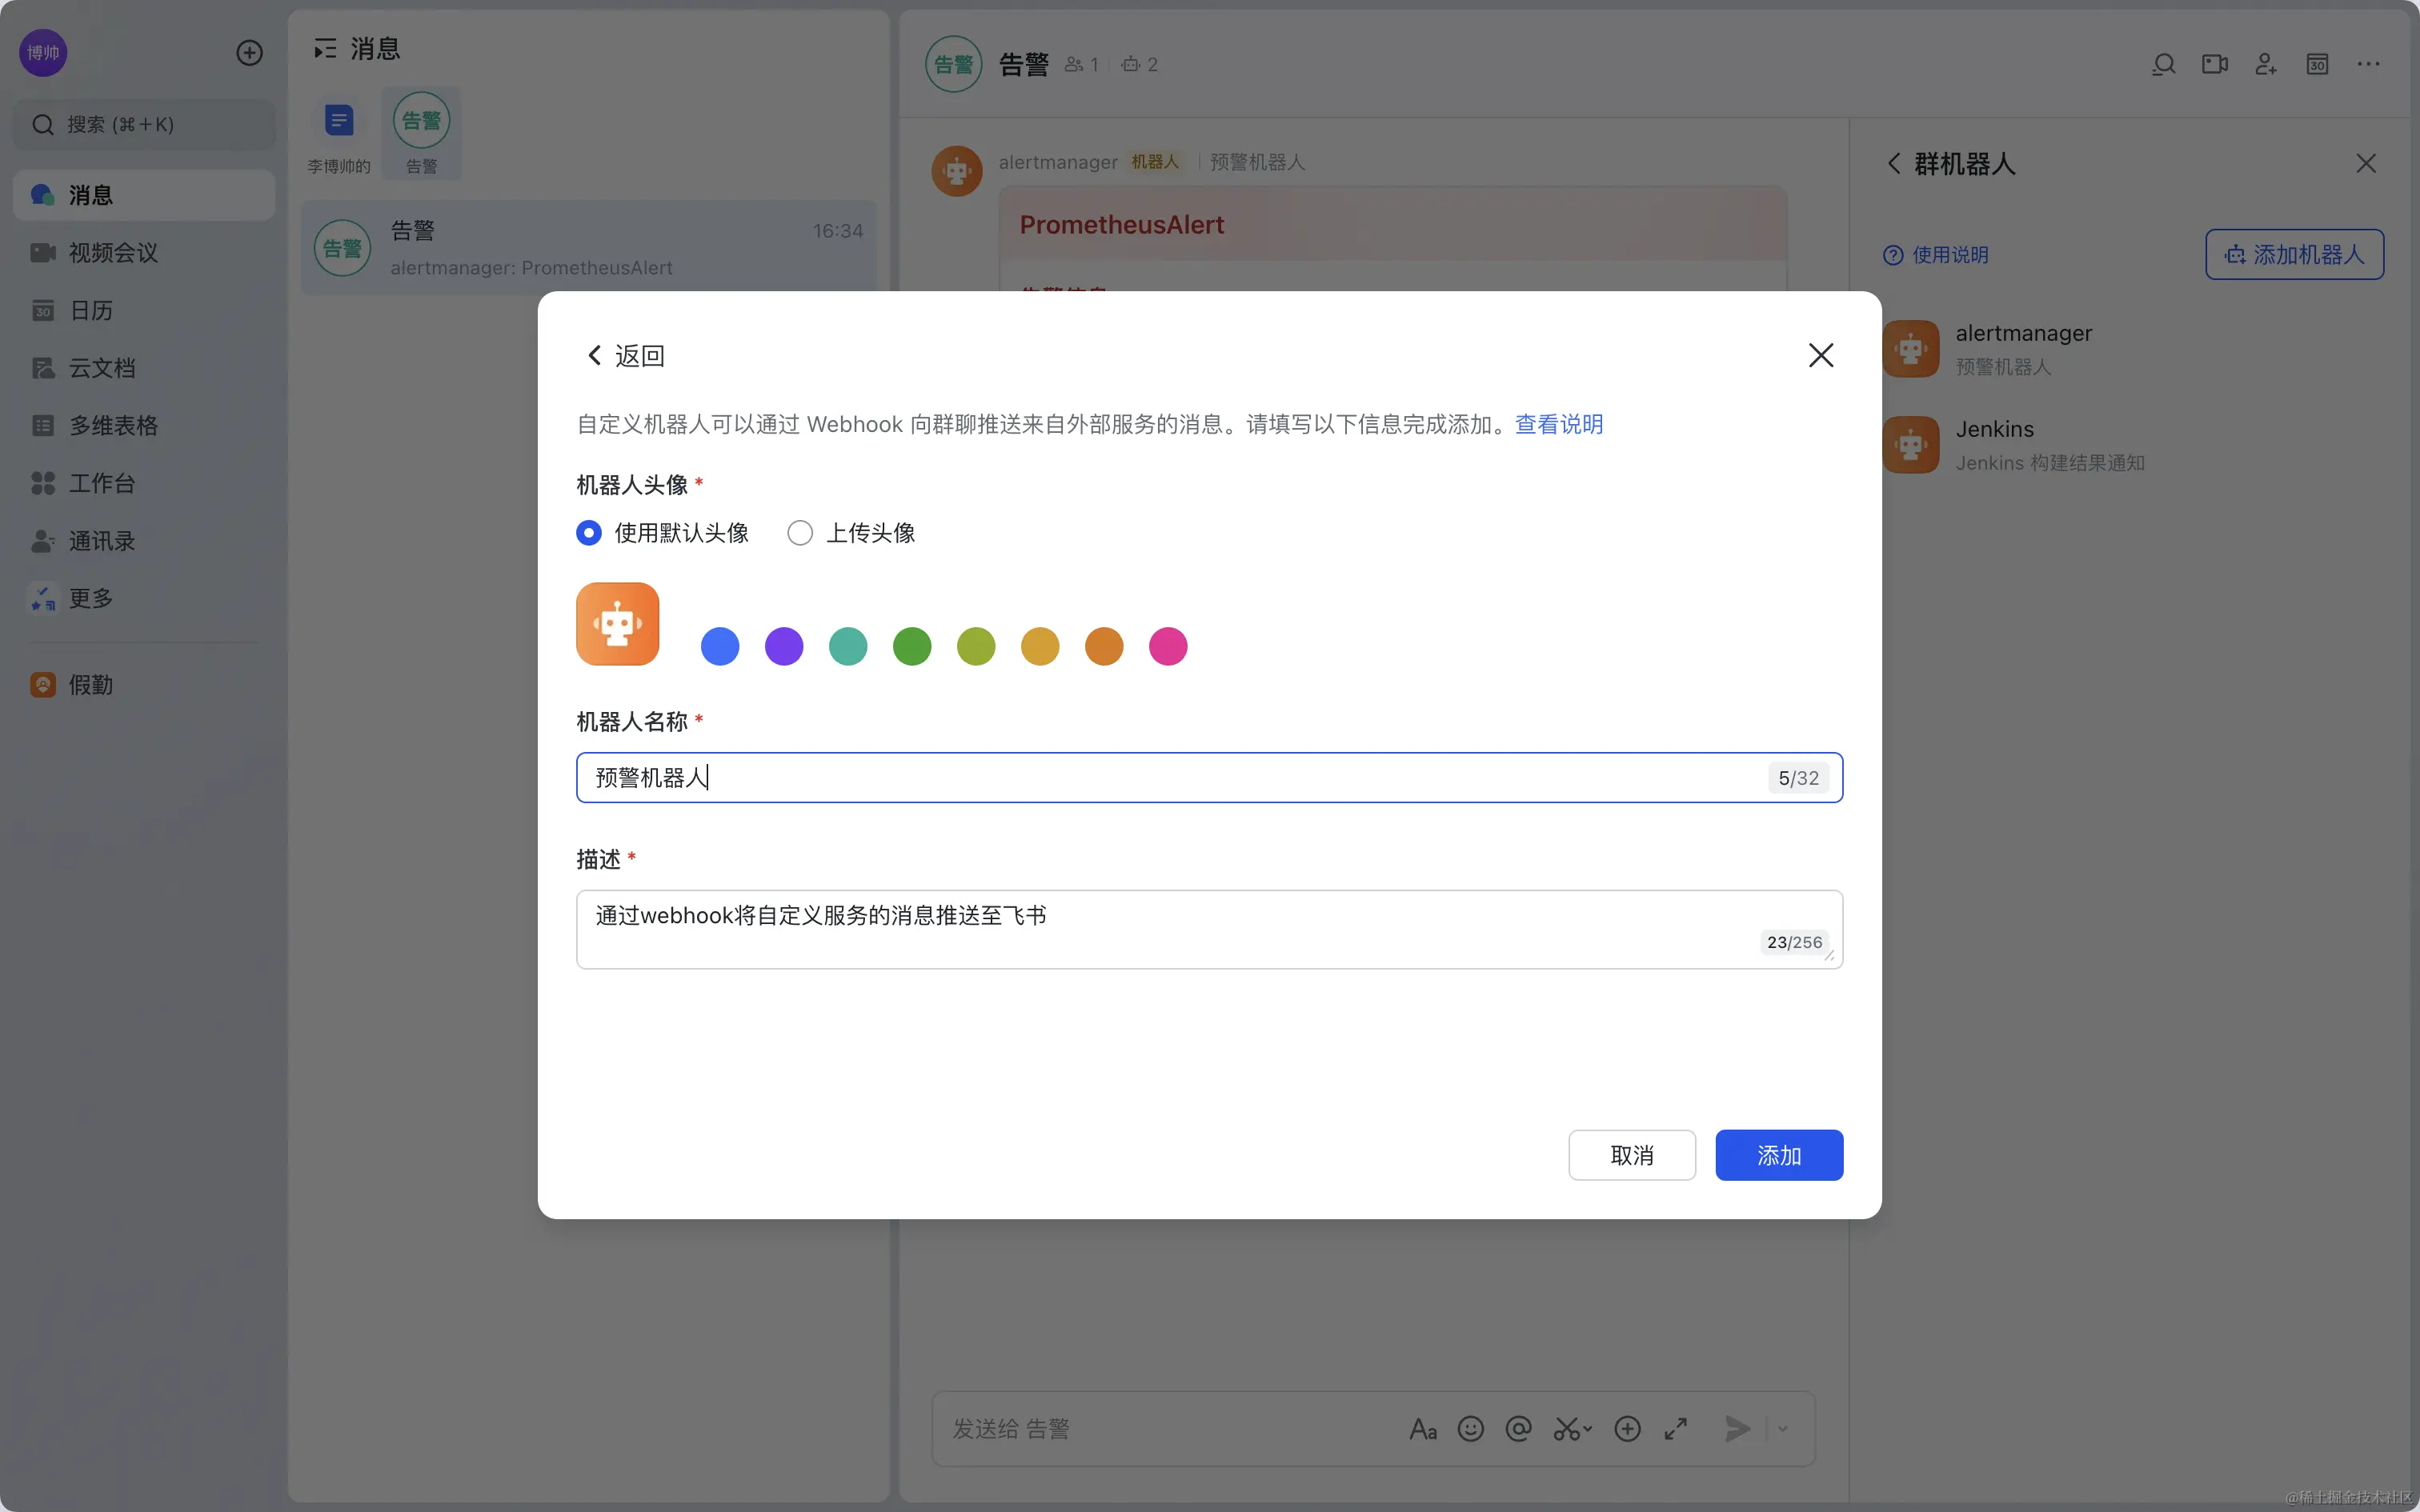Pick the purple avatar color swatch

click(784, 646)
